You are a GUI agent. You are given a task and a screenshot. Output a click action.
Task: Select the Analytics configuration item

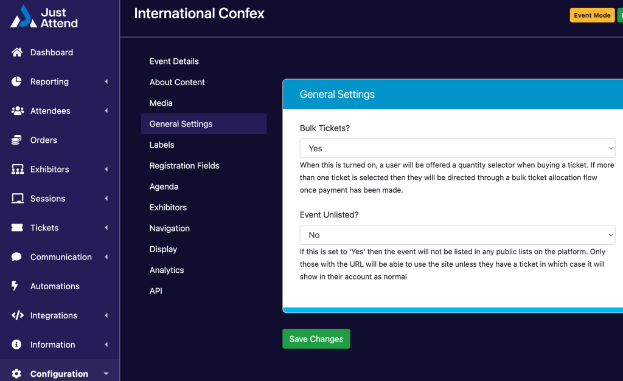(x=167, y=270)
